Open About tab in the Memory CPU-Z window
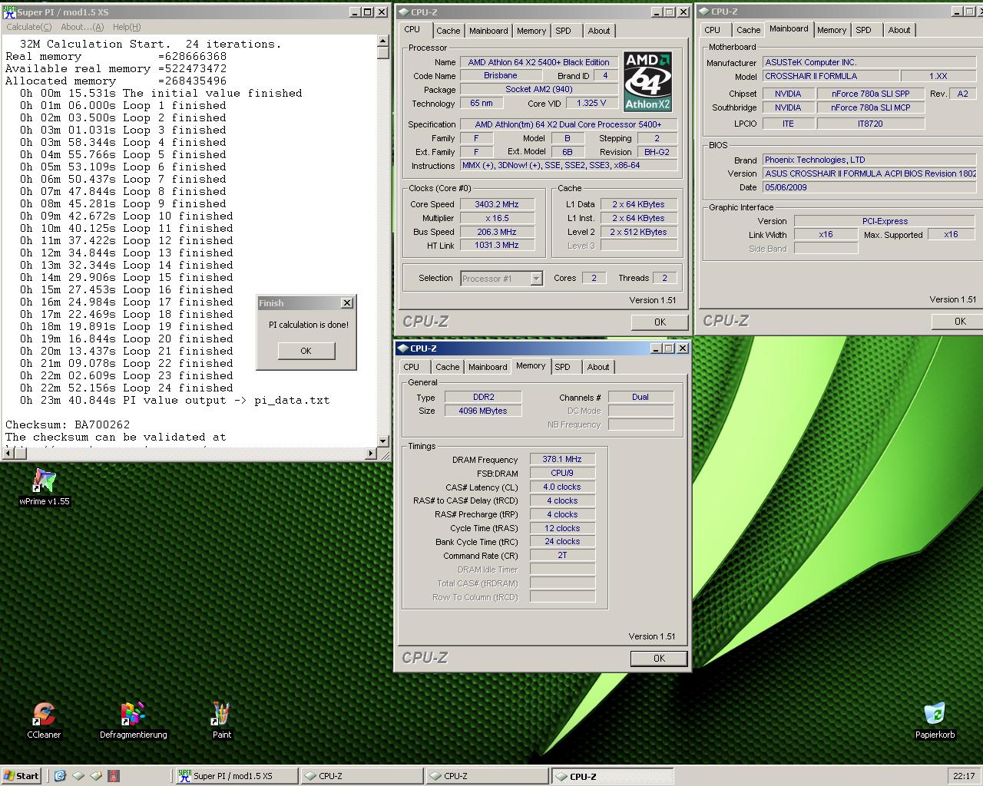The height and width of the screenshot is (786, 983). click(598, 367)
